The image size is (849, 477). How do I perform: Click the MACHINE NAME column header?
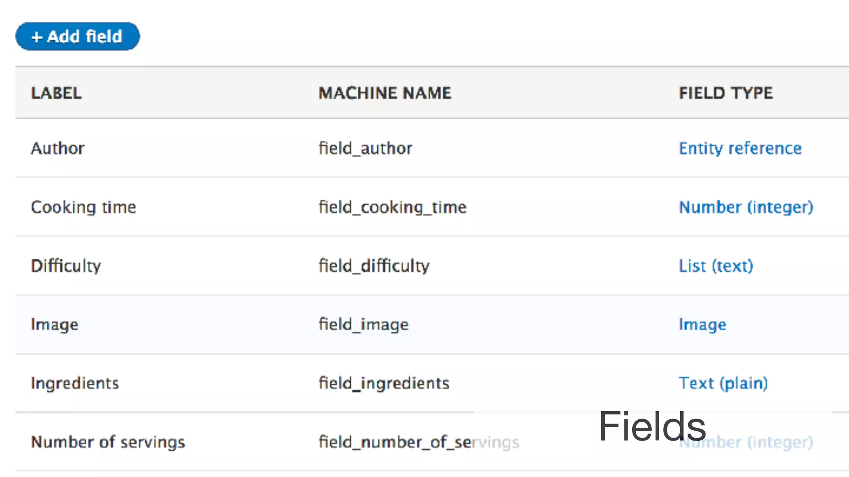[385, 93]
